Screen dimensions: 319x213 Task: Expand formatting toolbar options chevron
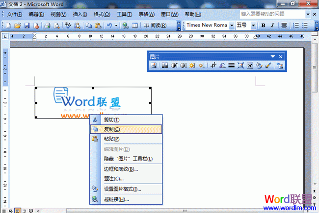pyautogui.click(x=317, y=25)
